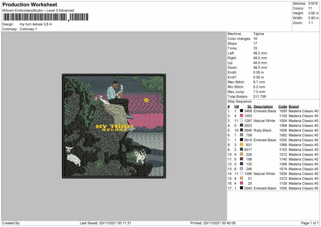Click the yellow swatch beside 631 stitches
The width and height of the screenshot is (321, 227).
242,145
